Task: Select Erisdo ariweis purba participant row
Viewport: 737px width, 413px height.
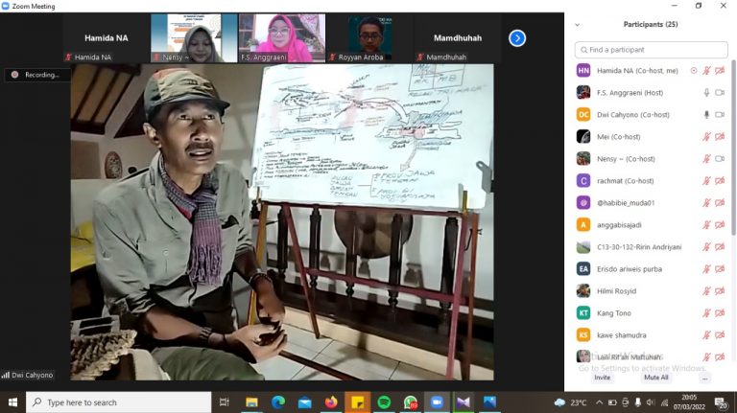Action: tap(651, 269)
